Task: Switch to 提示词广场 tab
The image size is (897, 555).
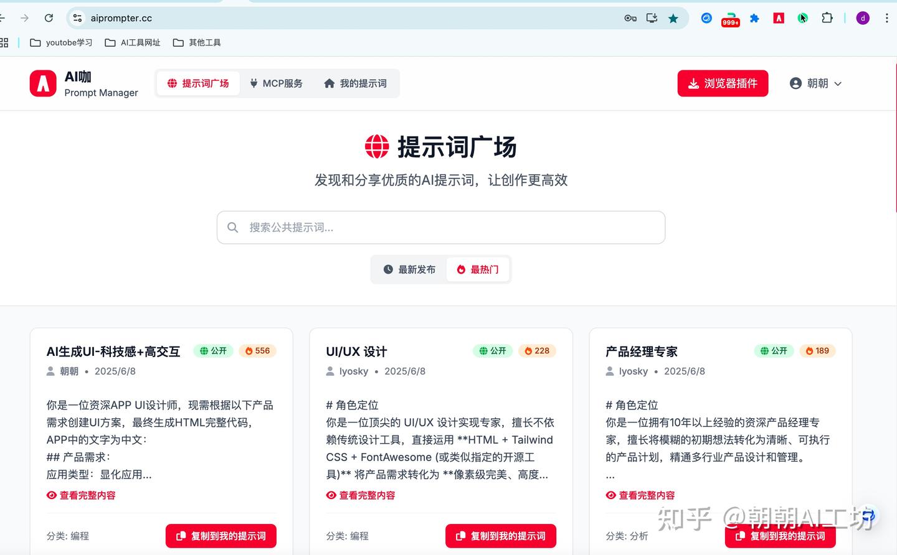Action: [x=198, y=83]
